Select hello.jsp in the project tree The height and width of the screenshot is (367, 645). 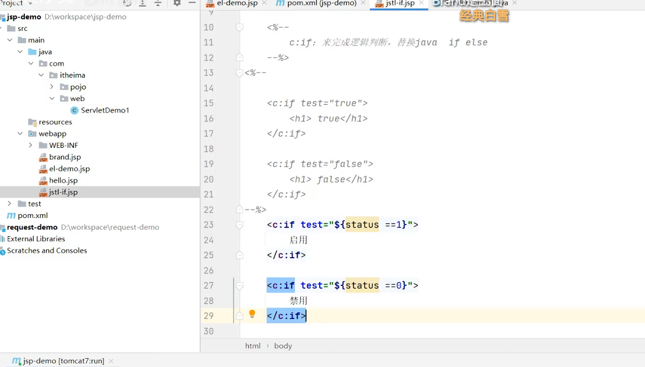click(64, 180)
